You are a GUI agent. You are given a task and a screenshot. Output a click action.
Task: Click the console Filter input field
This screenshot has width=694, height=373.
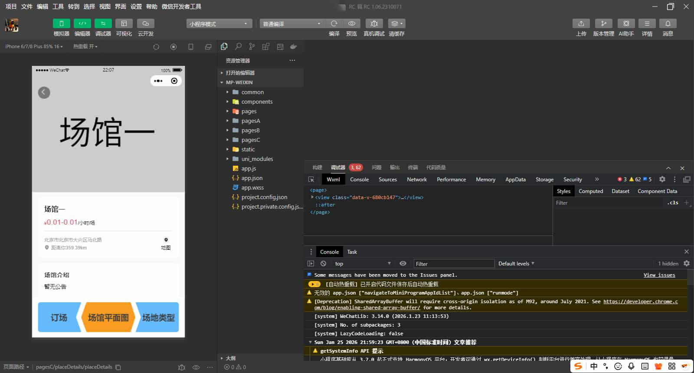[454, 264]
